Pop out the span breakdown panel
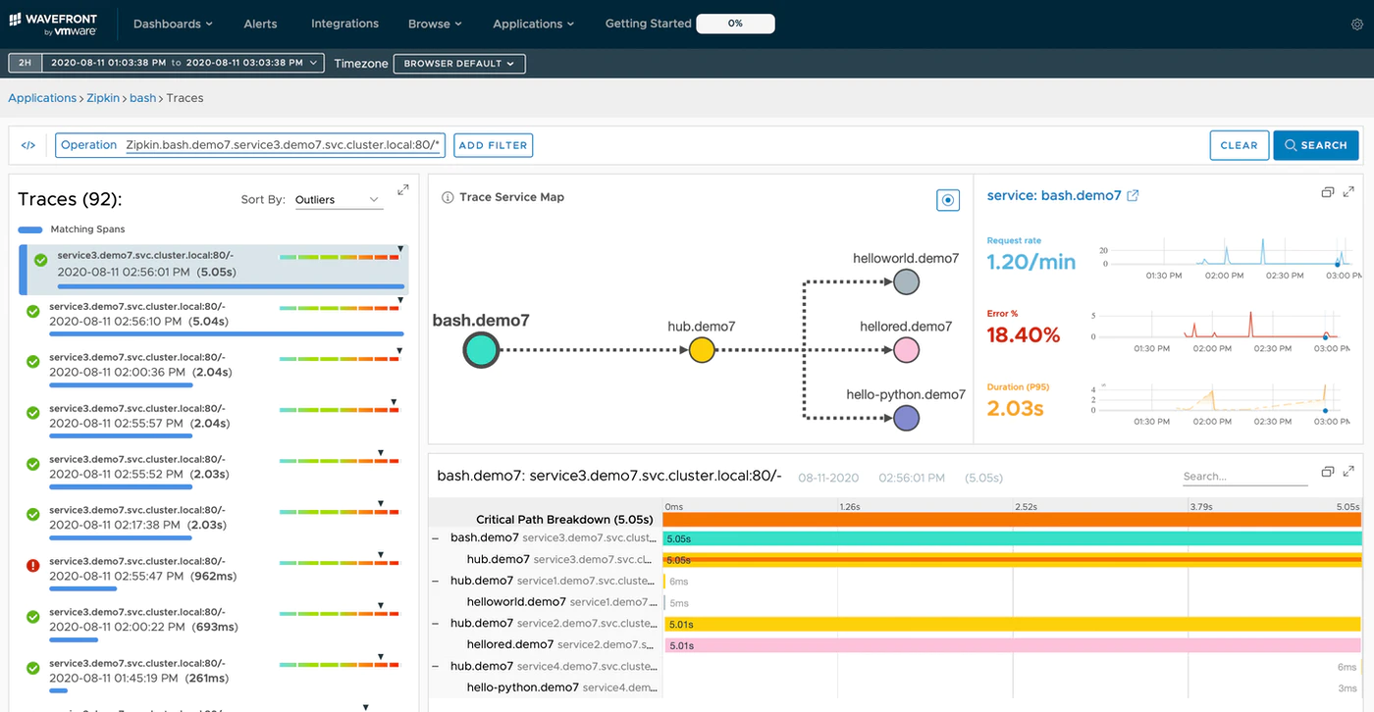1374x712 pixels. pyautogui.click(x=1327, y=472)
